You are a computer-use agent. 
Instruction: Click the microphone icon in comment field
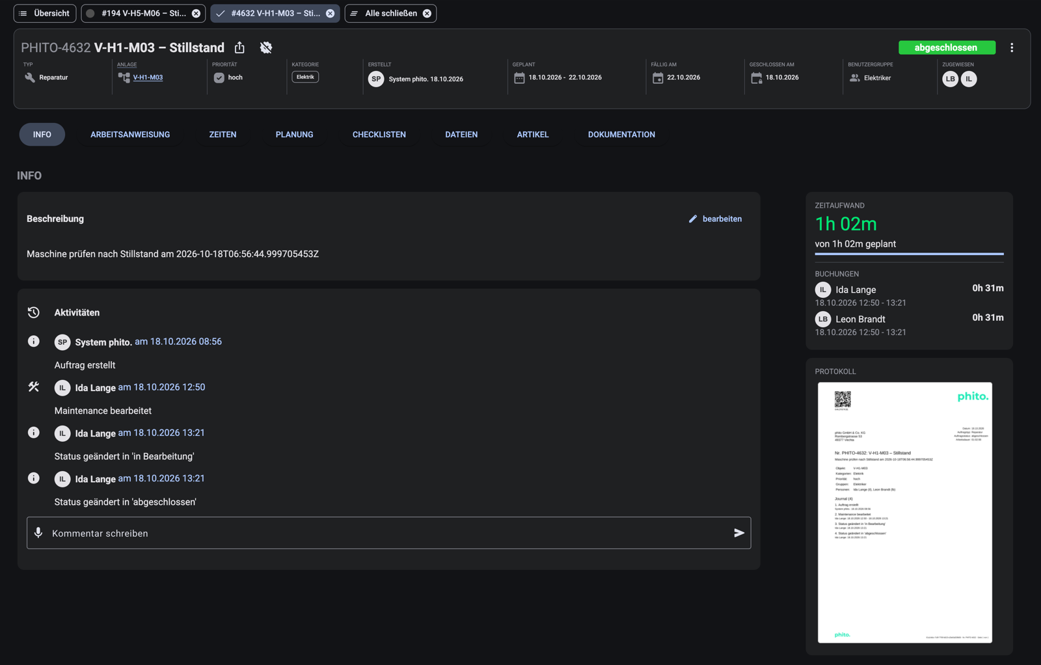click(38, 533)
